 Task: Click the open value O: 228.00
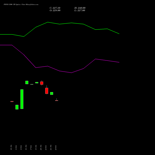55,11
